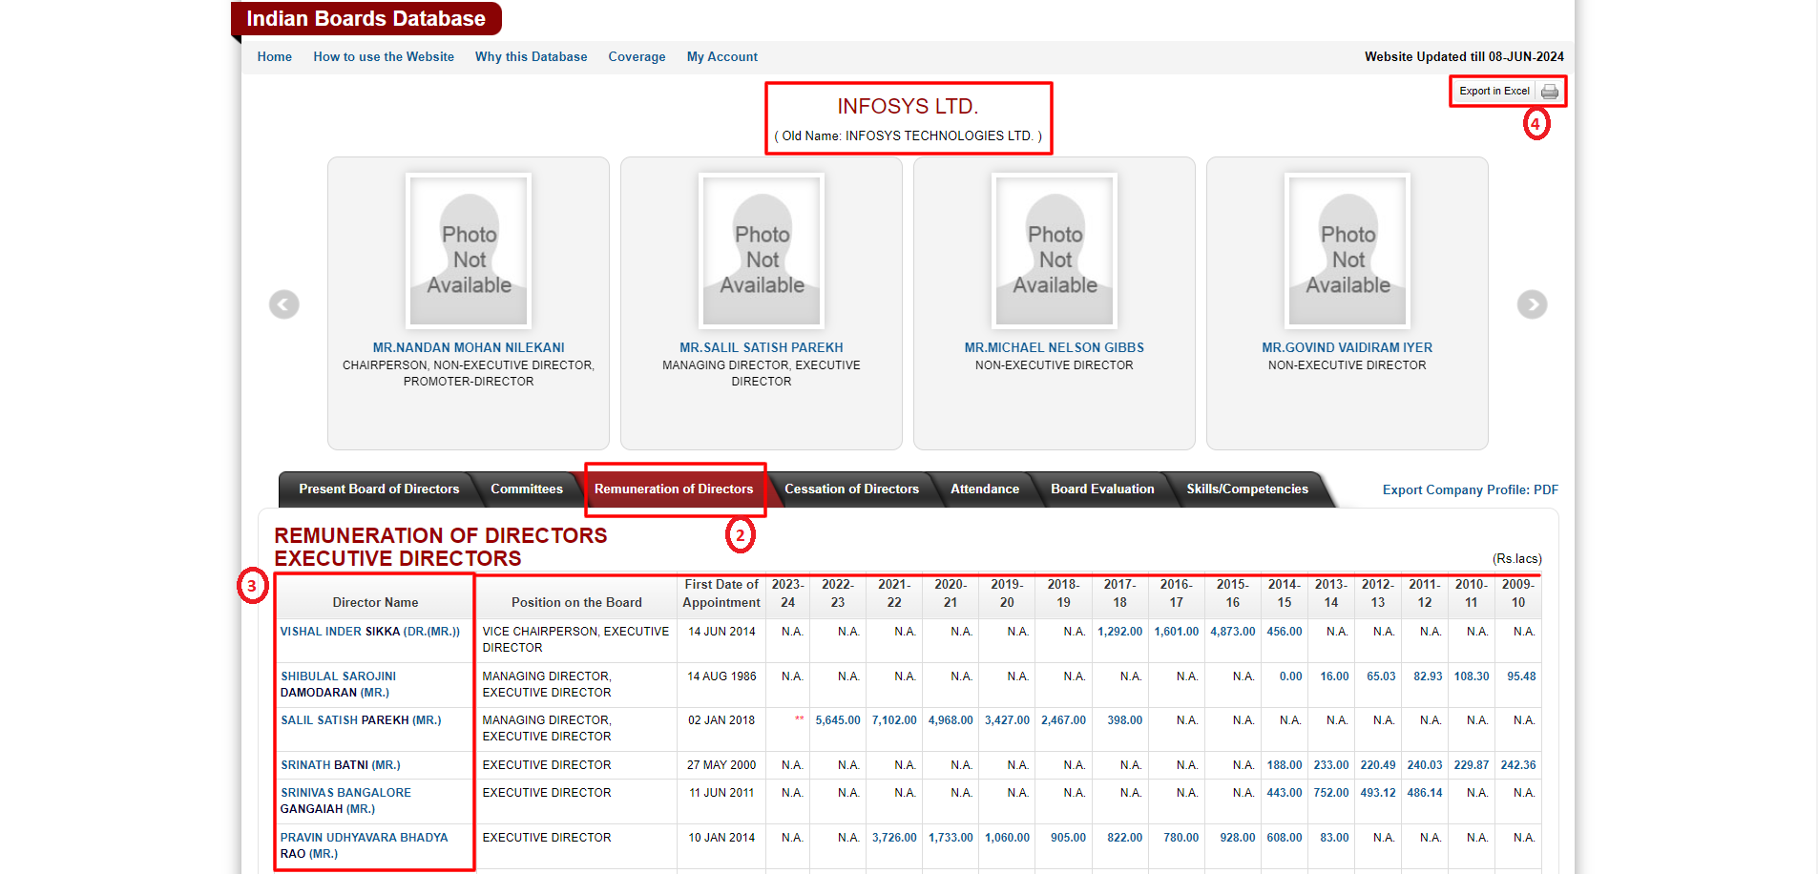Open How to use the Website
Image resolution: width=1818 pixels, height=874 pixels.
point(384,57)
